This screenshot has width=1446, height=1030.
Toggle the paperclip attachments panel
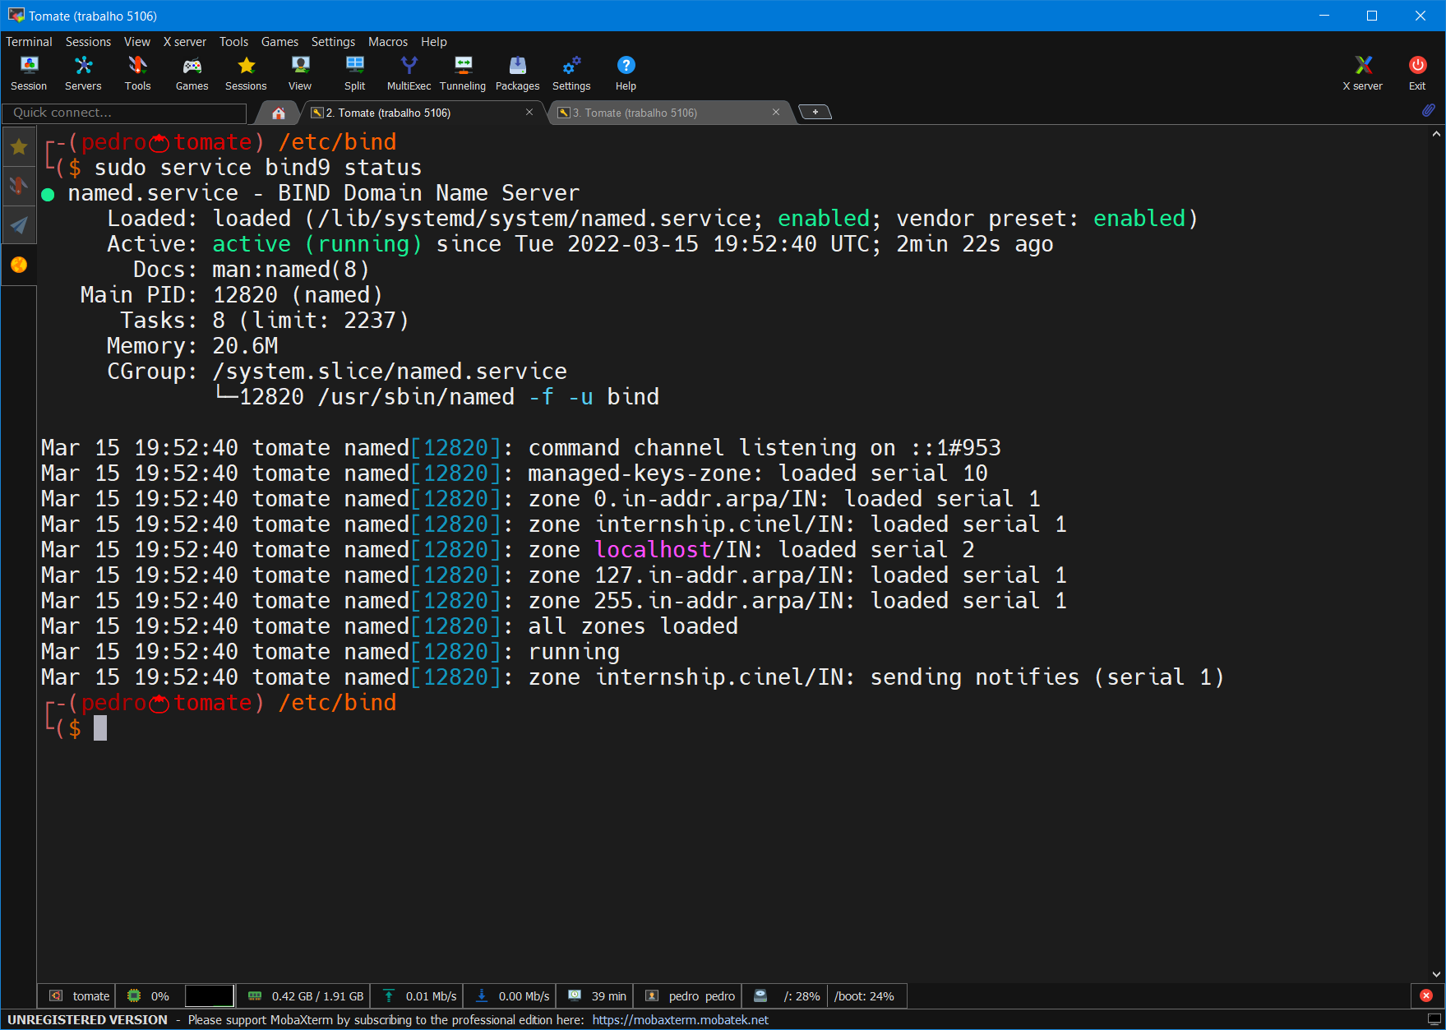(x=1429, y=110)
